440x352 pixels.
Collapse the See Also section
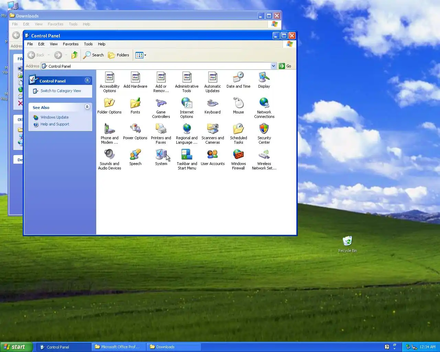(87, 107)
